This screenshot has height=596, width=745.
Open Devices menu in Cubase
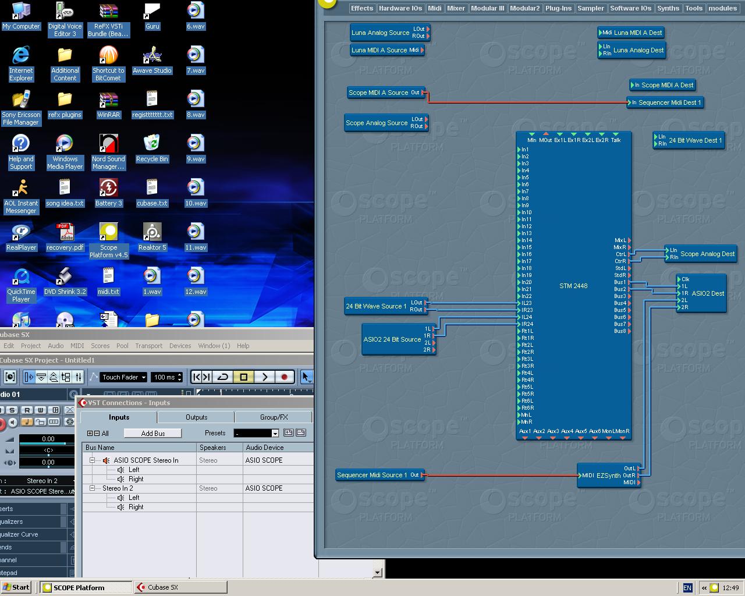point(180,346)
